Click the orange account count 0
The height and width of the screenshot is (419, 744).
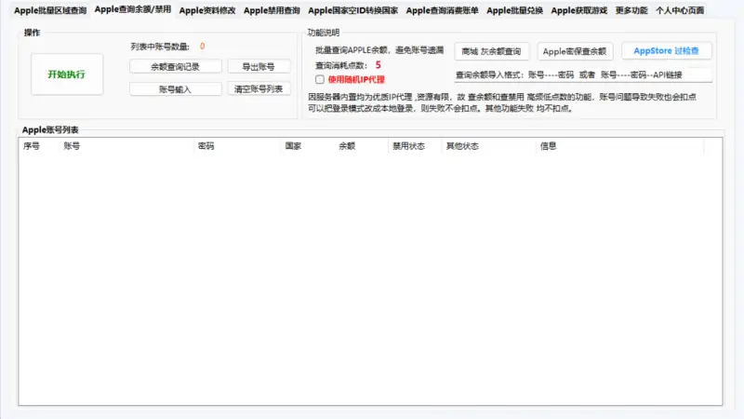tap(202, 46)
